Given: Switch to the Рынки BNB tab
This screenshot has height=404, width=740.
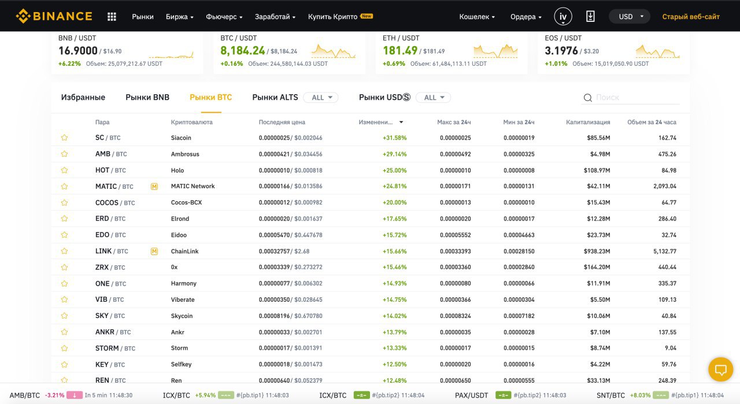Looking at the screenshot, I should point(147,98).
